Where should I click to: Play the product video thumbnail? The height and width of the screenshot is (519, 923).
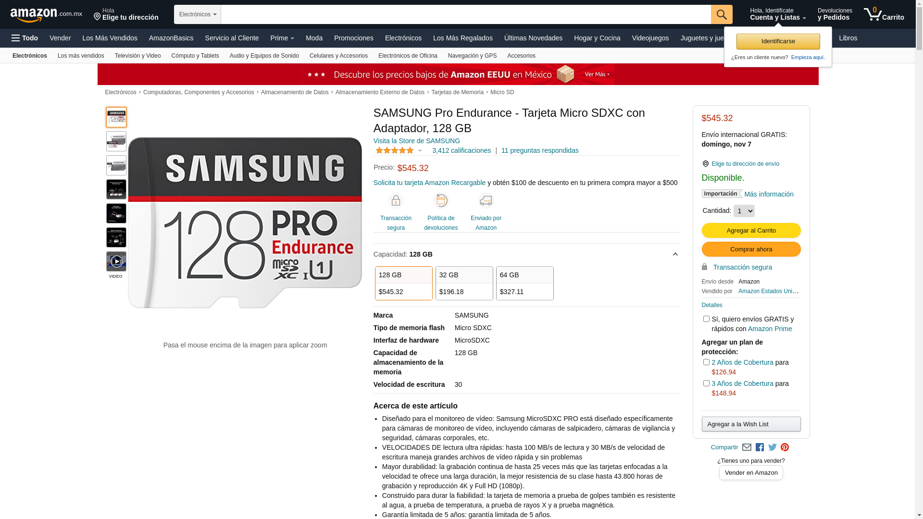coord(116,261)
